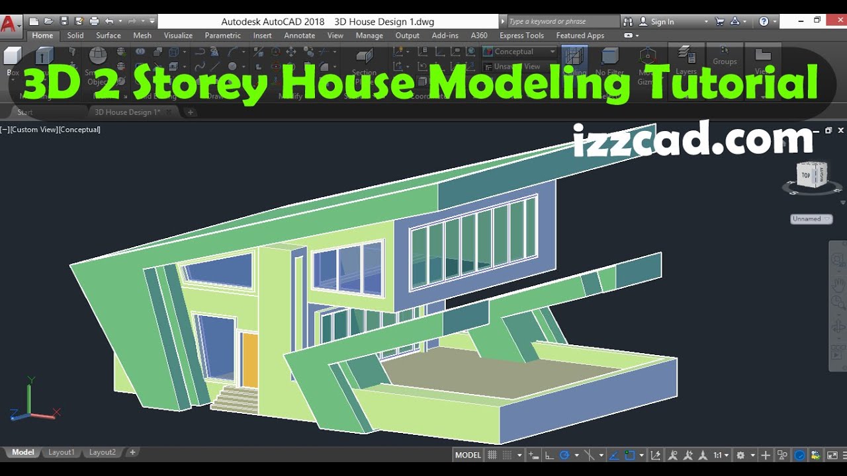The width and height of the screenshot is (847, 476).
Task: Open a new drawing tab with plus
Action: point(191,112)
